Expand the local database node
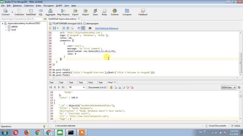This screenshot has height=136, width=243. point(6,30)
